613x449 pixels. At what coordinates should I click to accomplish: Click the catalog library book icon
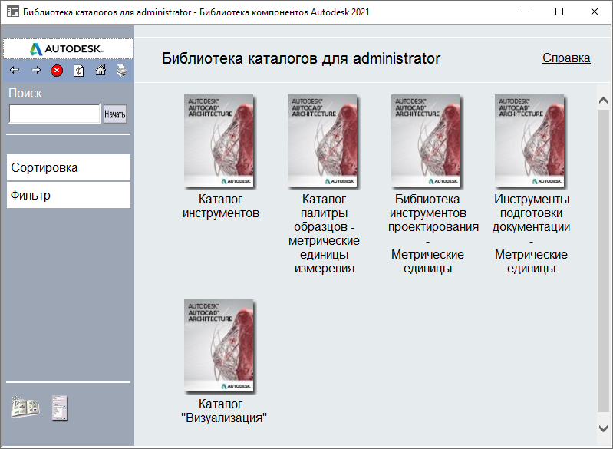[25, 407]
